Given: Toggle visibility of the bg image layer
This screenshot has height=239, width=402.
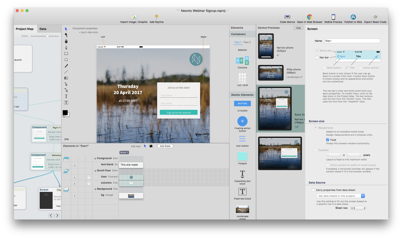Looking at the screenshot, I should click(75, 195).
